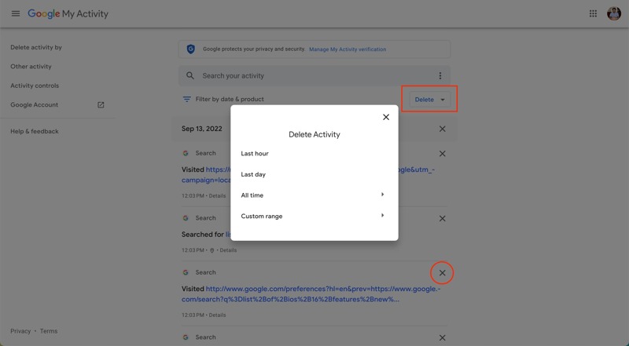This screenshot has height=346, width=629.
Task: Open the search bar three-dot menu
Action: click(440, 76)
